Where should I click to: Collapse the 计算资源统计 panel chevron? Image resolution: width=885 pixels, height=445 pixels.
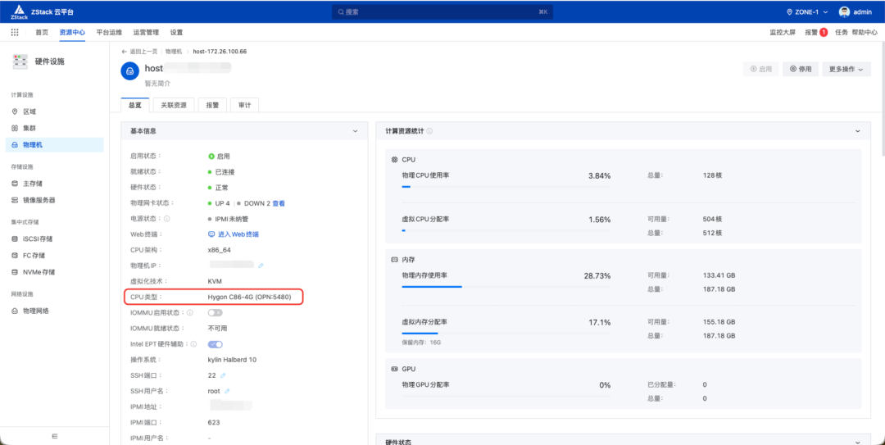tap(858, 131)
